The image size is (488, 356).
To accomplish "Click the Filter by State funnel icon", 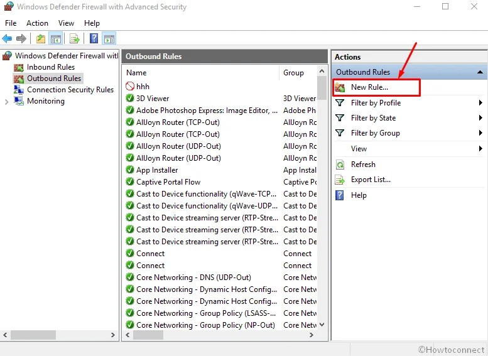I will coord(340,117).
